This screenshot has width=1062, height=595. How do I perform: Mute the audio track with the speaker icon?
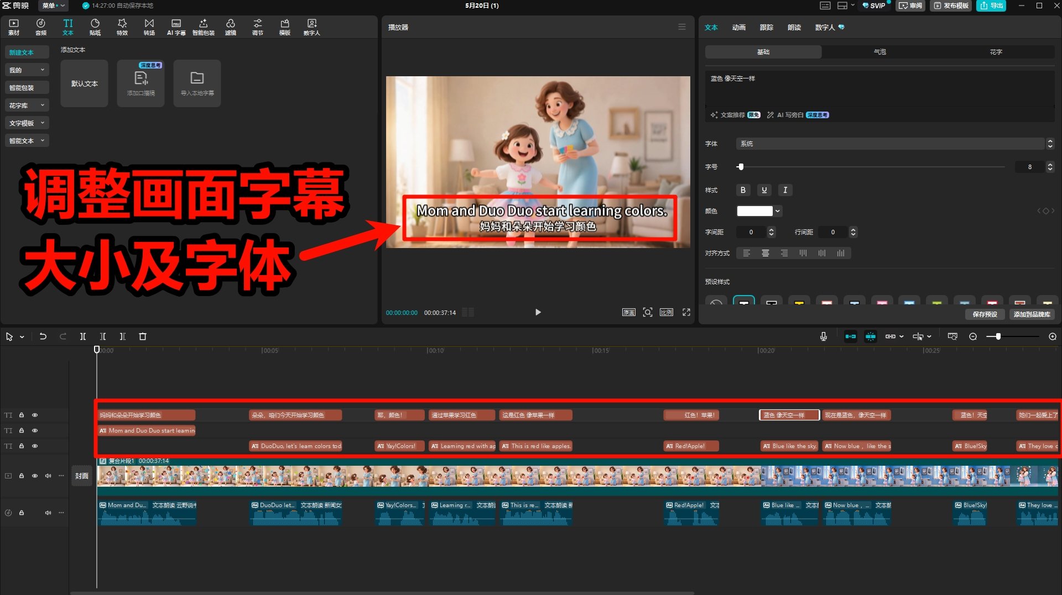point(48,512)
